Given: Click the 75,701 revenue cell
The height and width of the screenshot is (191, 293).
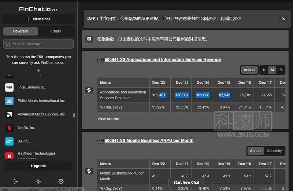Looking at the screenshot, I should click(x=244, y=95).
